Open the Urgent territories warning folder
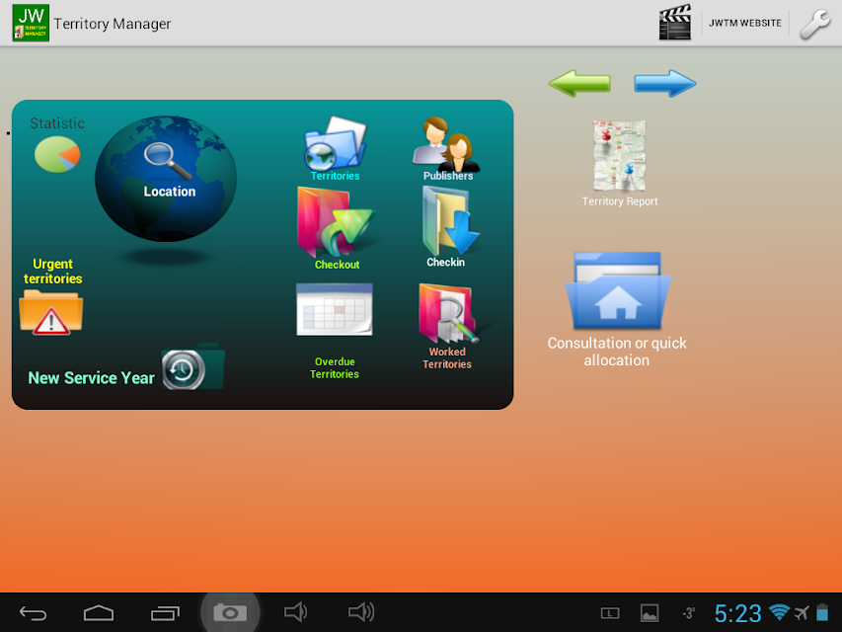842x632 pixels. pos(51,312)
